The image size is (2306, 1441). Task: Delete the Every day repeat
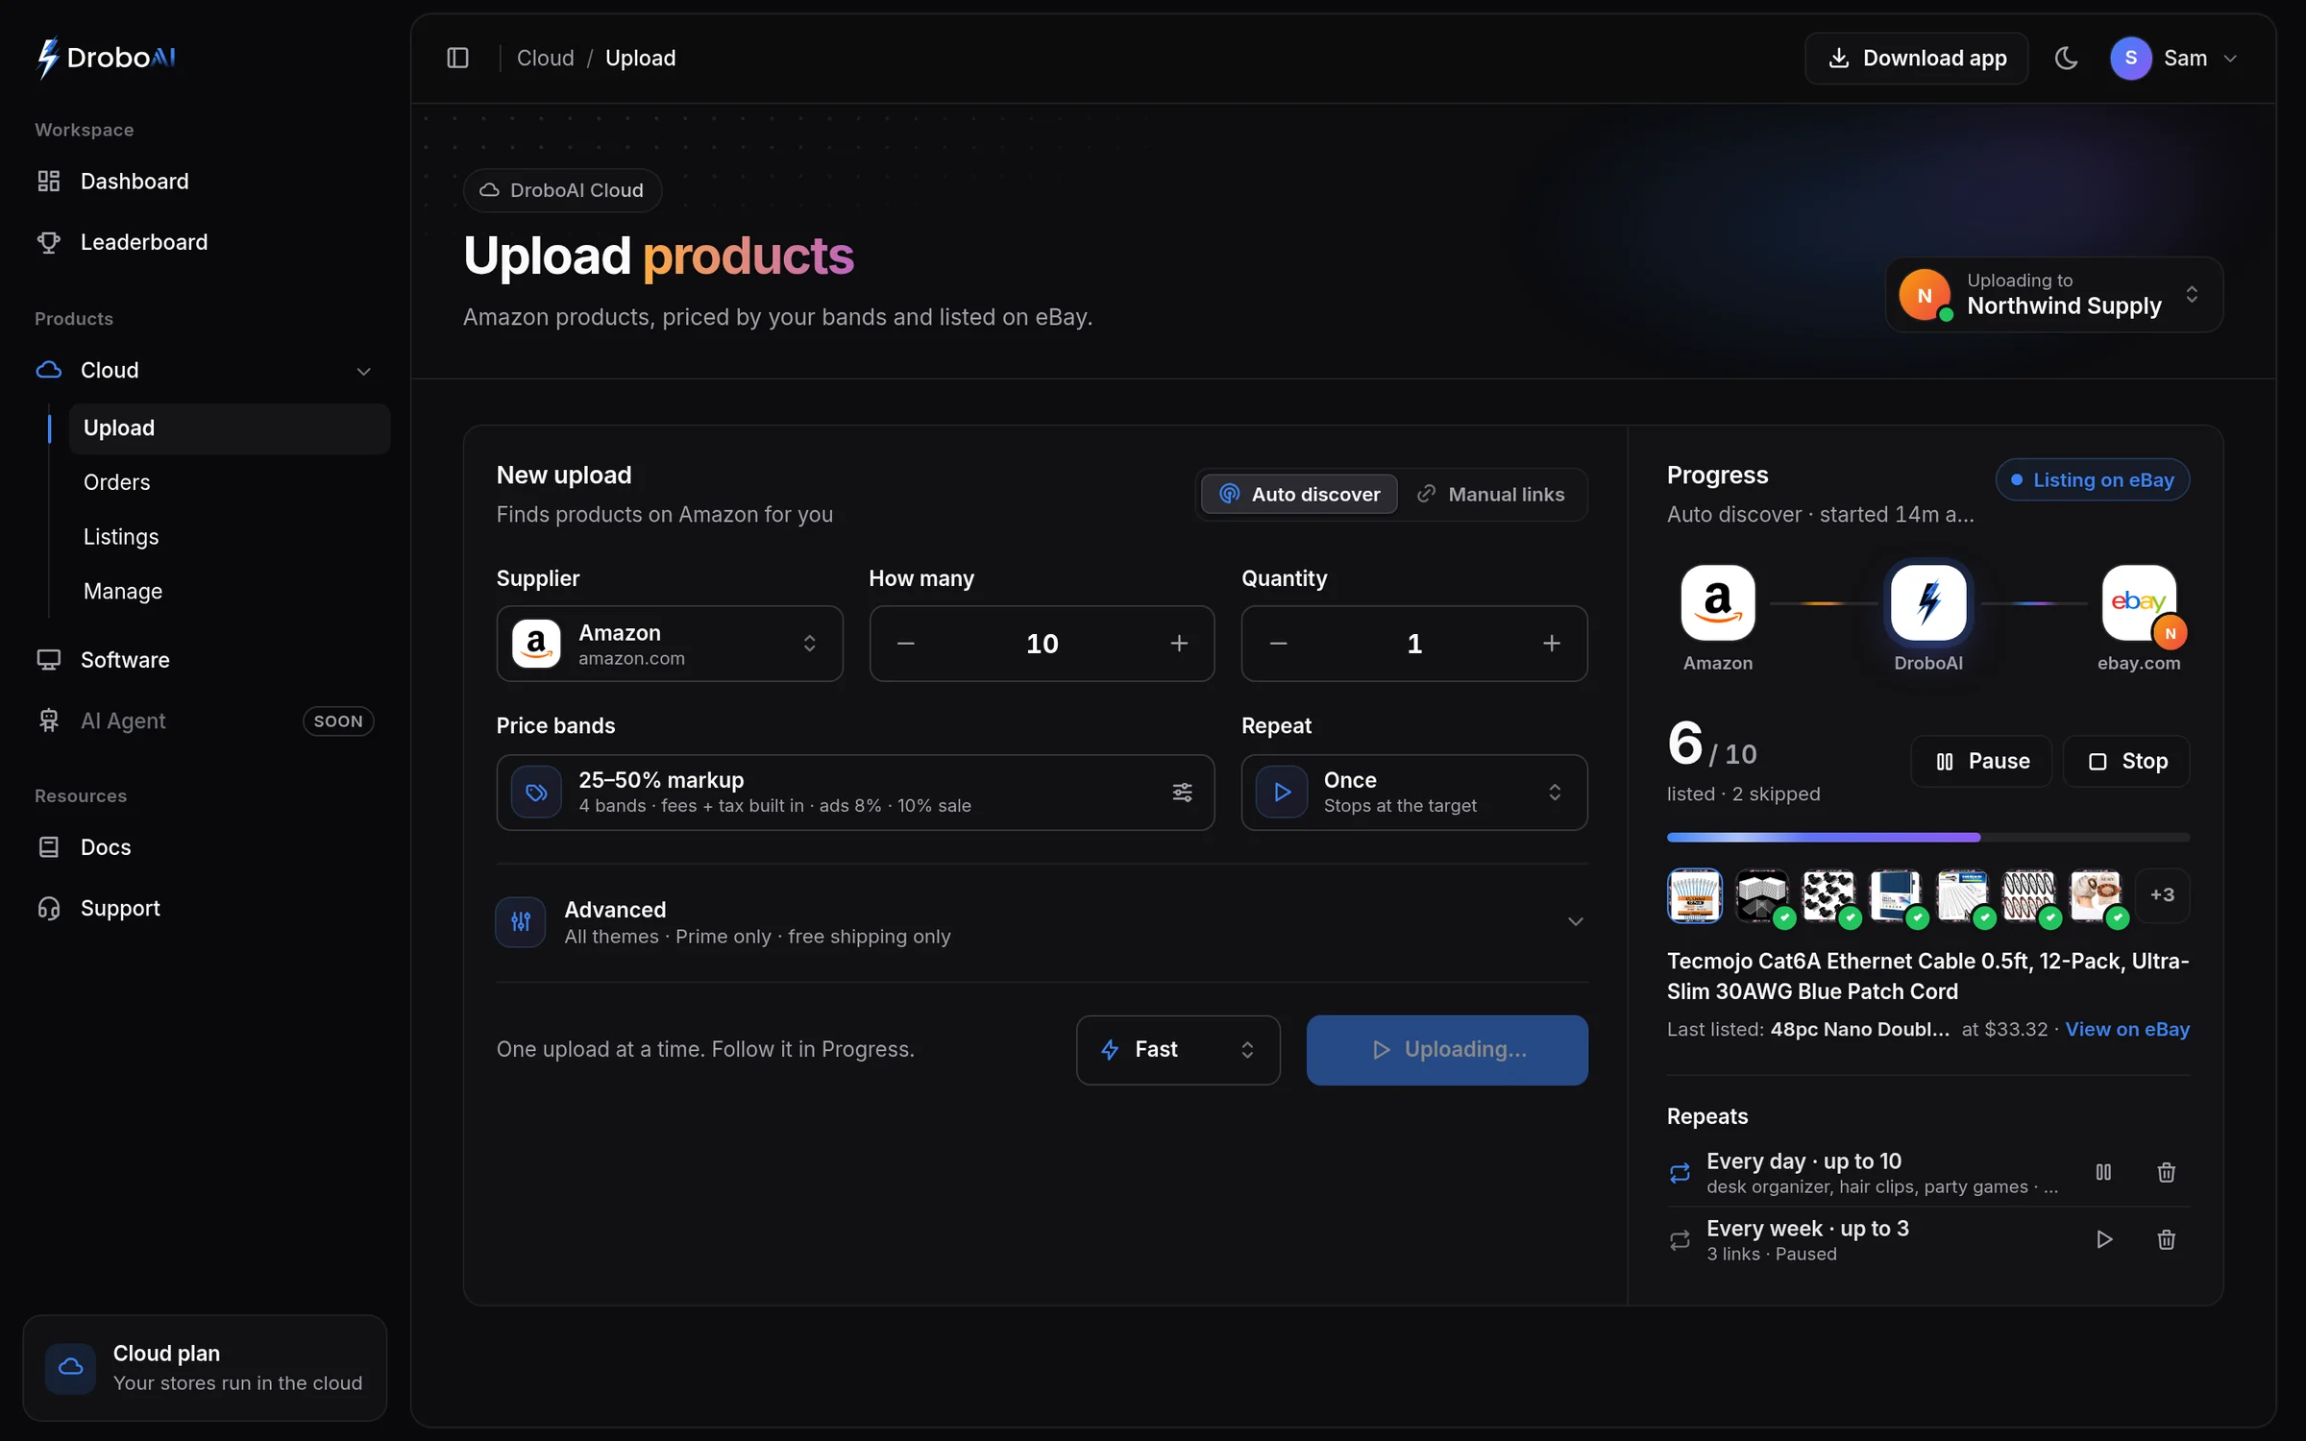click(x=2166, y=1172)
